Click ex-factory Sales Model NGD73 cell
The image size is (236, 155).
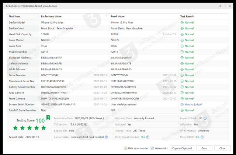pyautogui.click(x=45, y=40)
